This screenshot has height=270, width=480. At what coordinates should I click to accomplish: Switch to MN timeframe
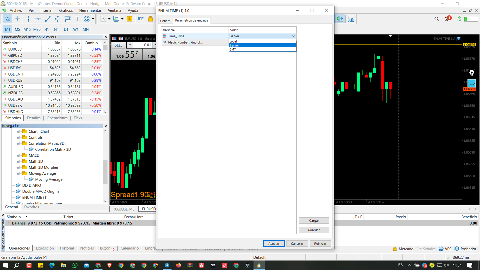coord(85,29)
